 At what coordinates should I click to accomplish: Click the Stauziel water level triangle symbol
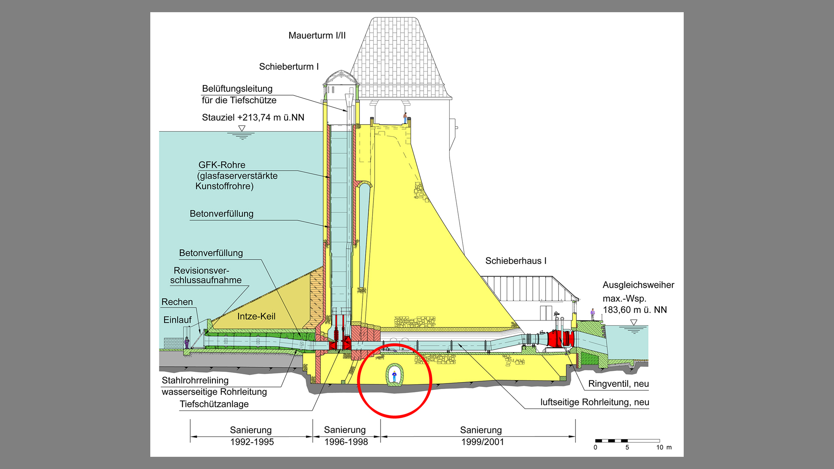242,129
